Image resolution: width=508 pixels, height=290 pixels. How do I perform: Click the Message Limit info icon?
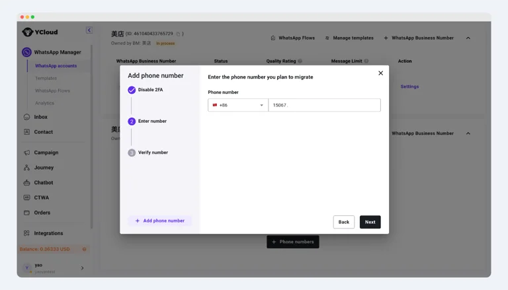coord(366,61)
